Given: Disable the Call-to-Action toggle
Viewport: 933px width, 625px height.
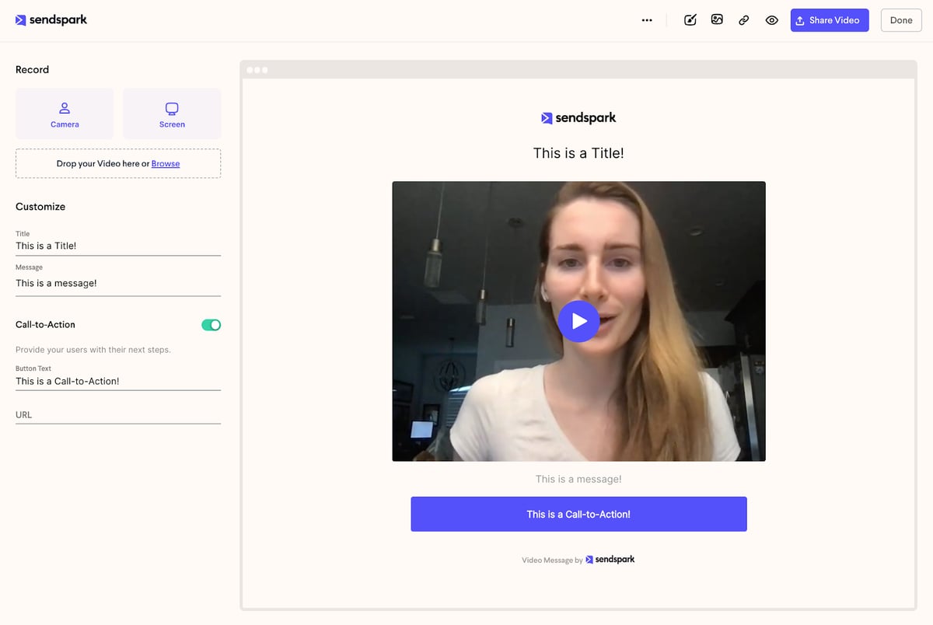Looking at the screenshot, I should [211, 324].
